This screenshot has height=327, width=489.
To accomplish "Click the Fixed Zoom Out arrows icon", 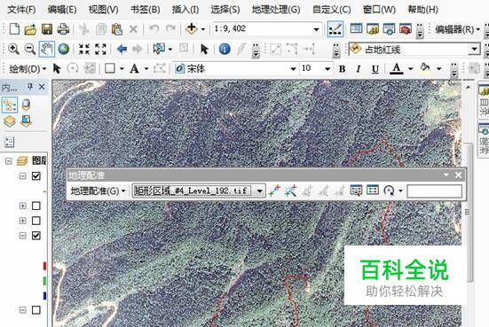I will [x=100, y=49].
